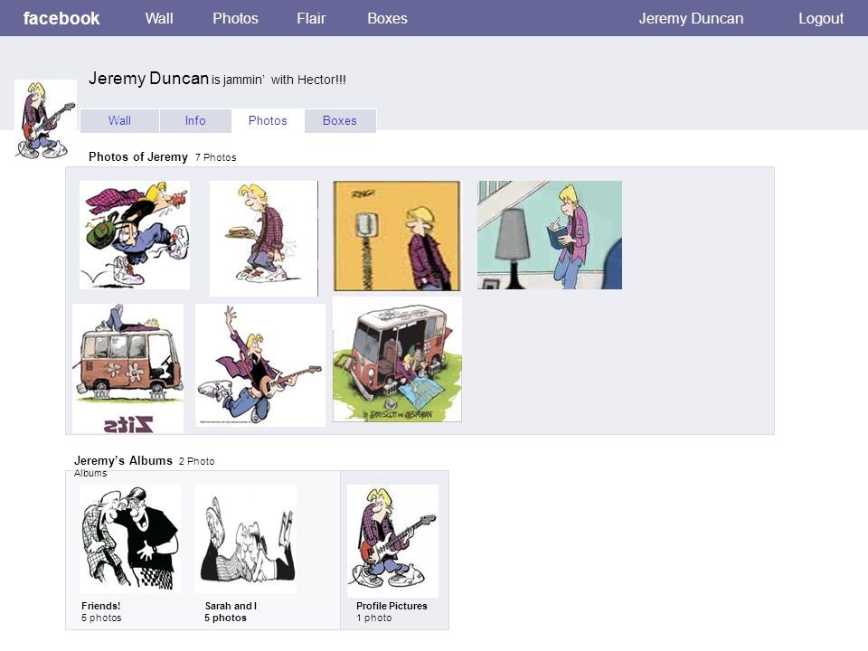
Task: Select the Photos profile tab
Action: tap(268, 120)
